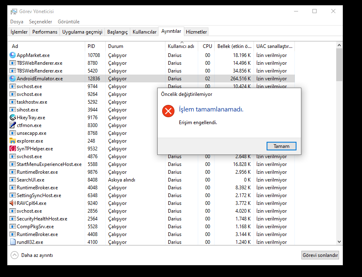Viewport: 362px width, 277px height.
Task: Sort by Kullanıcı adı column header
Action: [x=181, y=46]
